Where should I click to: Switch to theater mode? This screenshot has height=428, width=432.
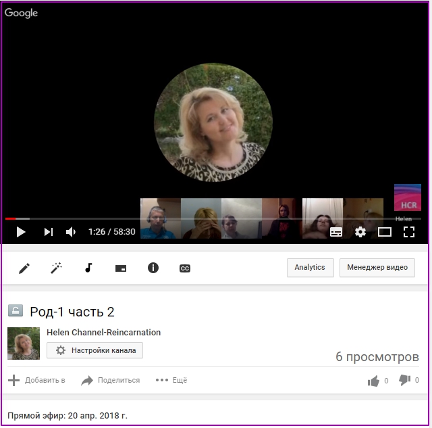pos(385,232)
